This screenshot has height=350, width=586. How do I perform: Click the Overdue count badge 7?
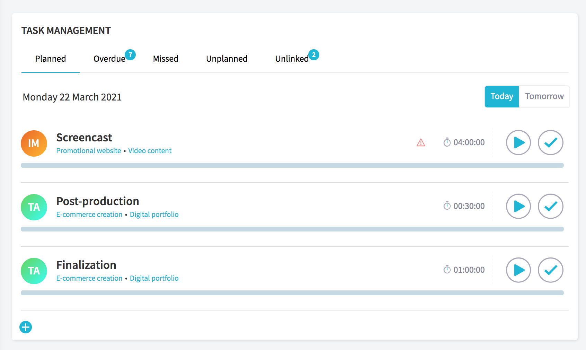point(130,55)
